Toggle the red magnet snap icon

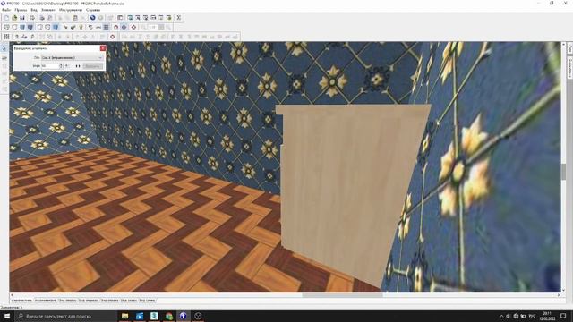(x=115, y=27)
